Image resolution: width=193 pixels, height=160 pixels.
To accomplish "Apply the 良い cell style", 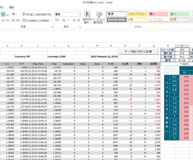I will 180,14.
